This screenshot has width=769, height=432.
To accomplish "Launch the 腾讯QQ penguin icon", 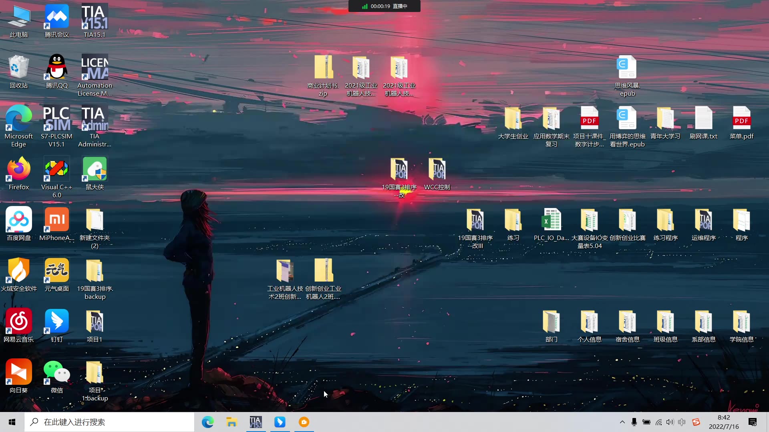I will pyautogui.click(x=57, y=72).
